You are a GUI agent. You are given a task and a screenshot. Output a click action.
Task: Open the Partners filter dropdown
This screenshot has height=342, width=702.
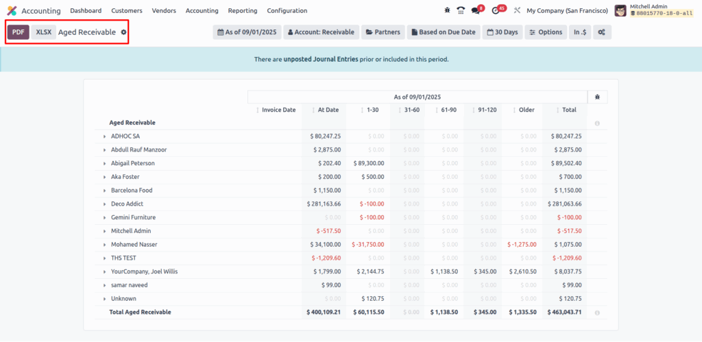pos(383,32)
